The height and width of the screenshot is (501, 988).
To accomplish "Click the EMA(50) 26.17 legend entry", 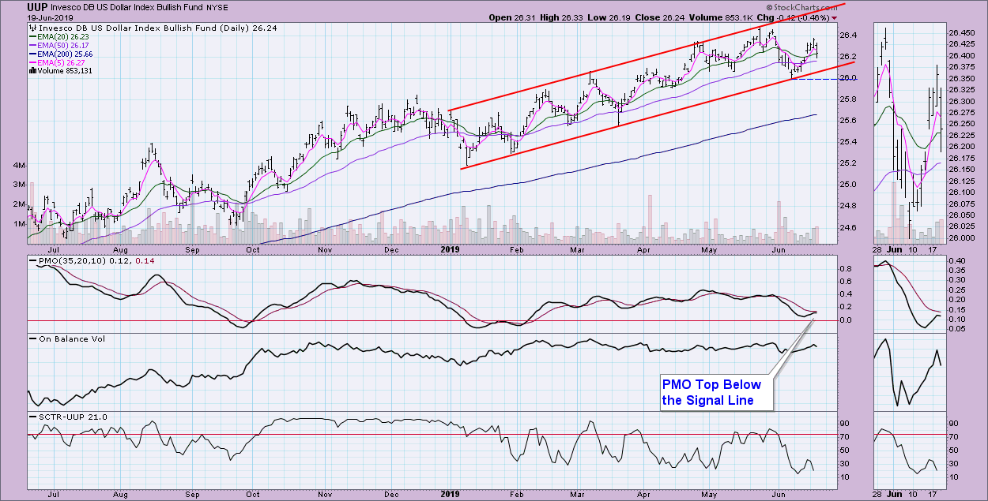I will coord(58,45).
